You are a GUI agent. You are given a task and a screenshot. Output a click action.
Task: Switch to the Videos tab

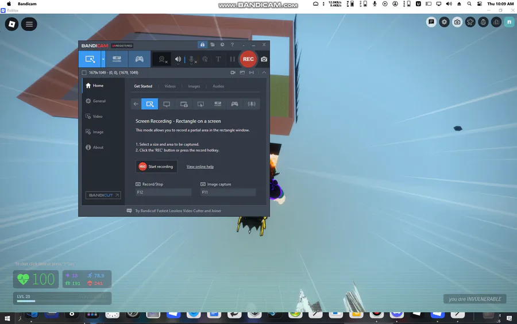click(x=170, y=86)
